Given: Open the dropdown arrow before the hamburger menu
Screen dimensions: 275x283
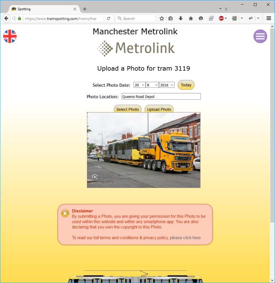Looking at the screenshot, I should (x=258, y=18).
